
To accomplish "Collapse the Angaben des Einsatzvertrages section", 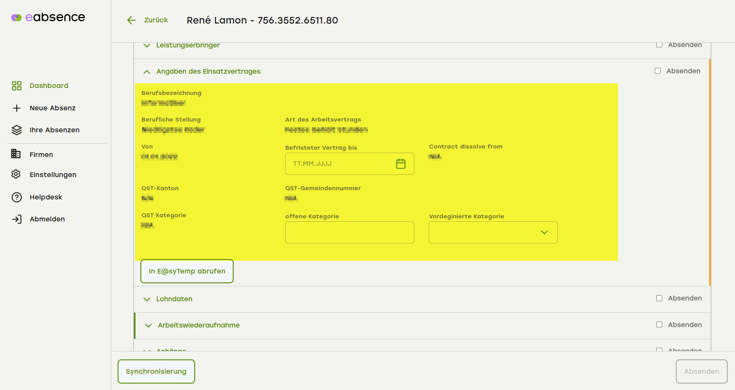I will (147, 72).
